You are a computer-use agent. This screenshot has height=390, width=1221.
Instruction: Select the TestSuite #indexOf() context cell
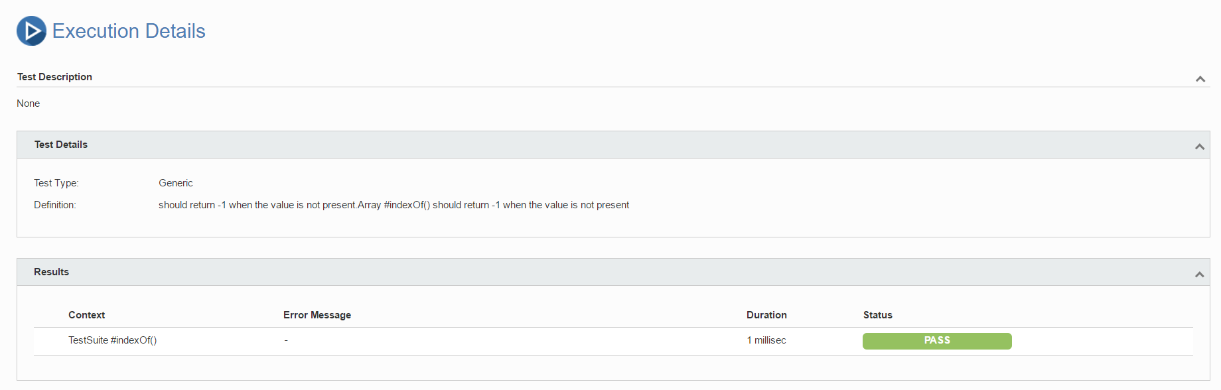[112, 340]
